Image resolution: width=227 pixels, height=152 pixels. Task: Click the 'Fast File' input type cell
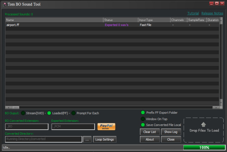(145, 25)
